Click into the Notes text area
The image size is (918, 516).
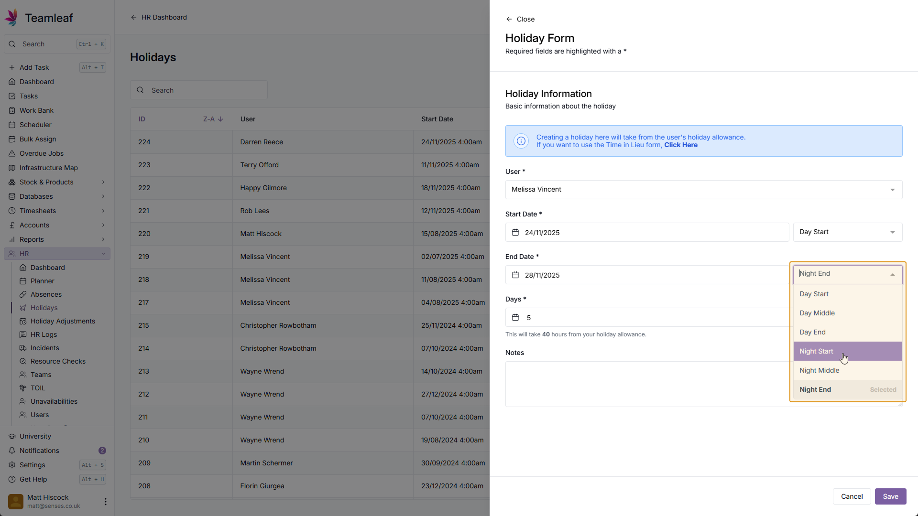click(645, 384)
